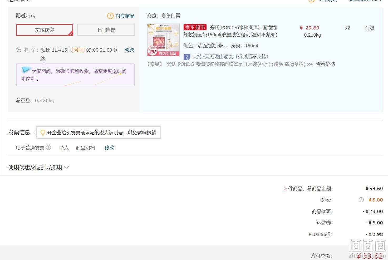Click the 尺码: 150ml specification

pos(244,46)
